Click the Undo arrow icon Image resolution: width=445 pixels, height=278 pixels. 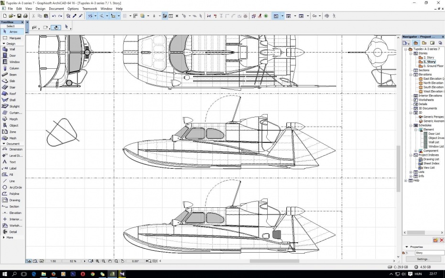click(x=54, y=16)
